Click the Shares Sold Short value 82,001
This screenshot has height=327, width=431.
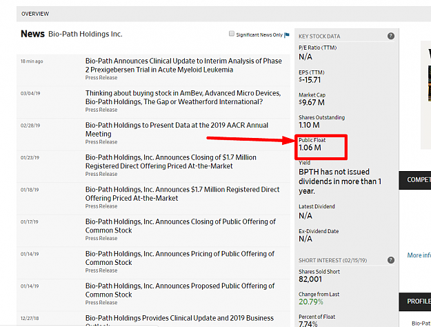(x=310, y=279)
